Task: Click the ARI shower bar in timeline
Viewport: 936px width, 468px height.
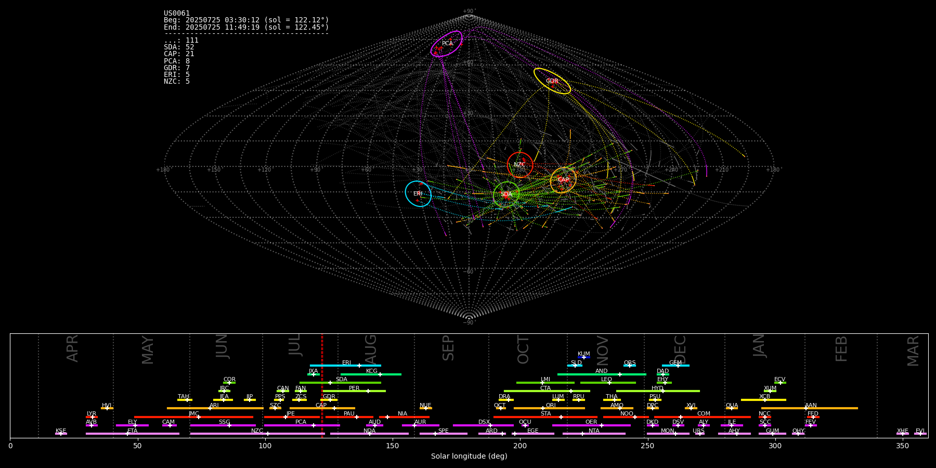Action: (x=215, y=408)
